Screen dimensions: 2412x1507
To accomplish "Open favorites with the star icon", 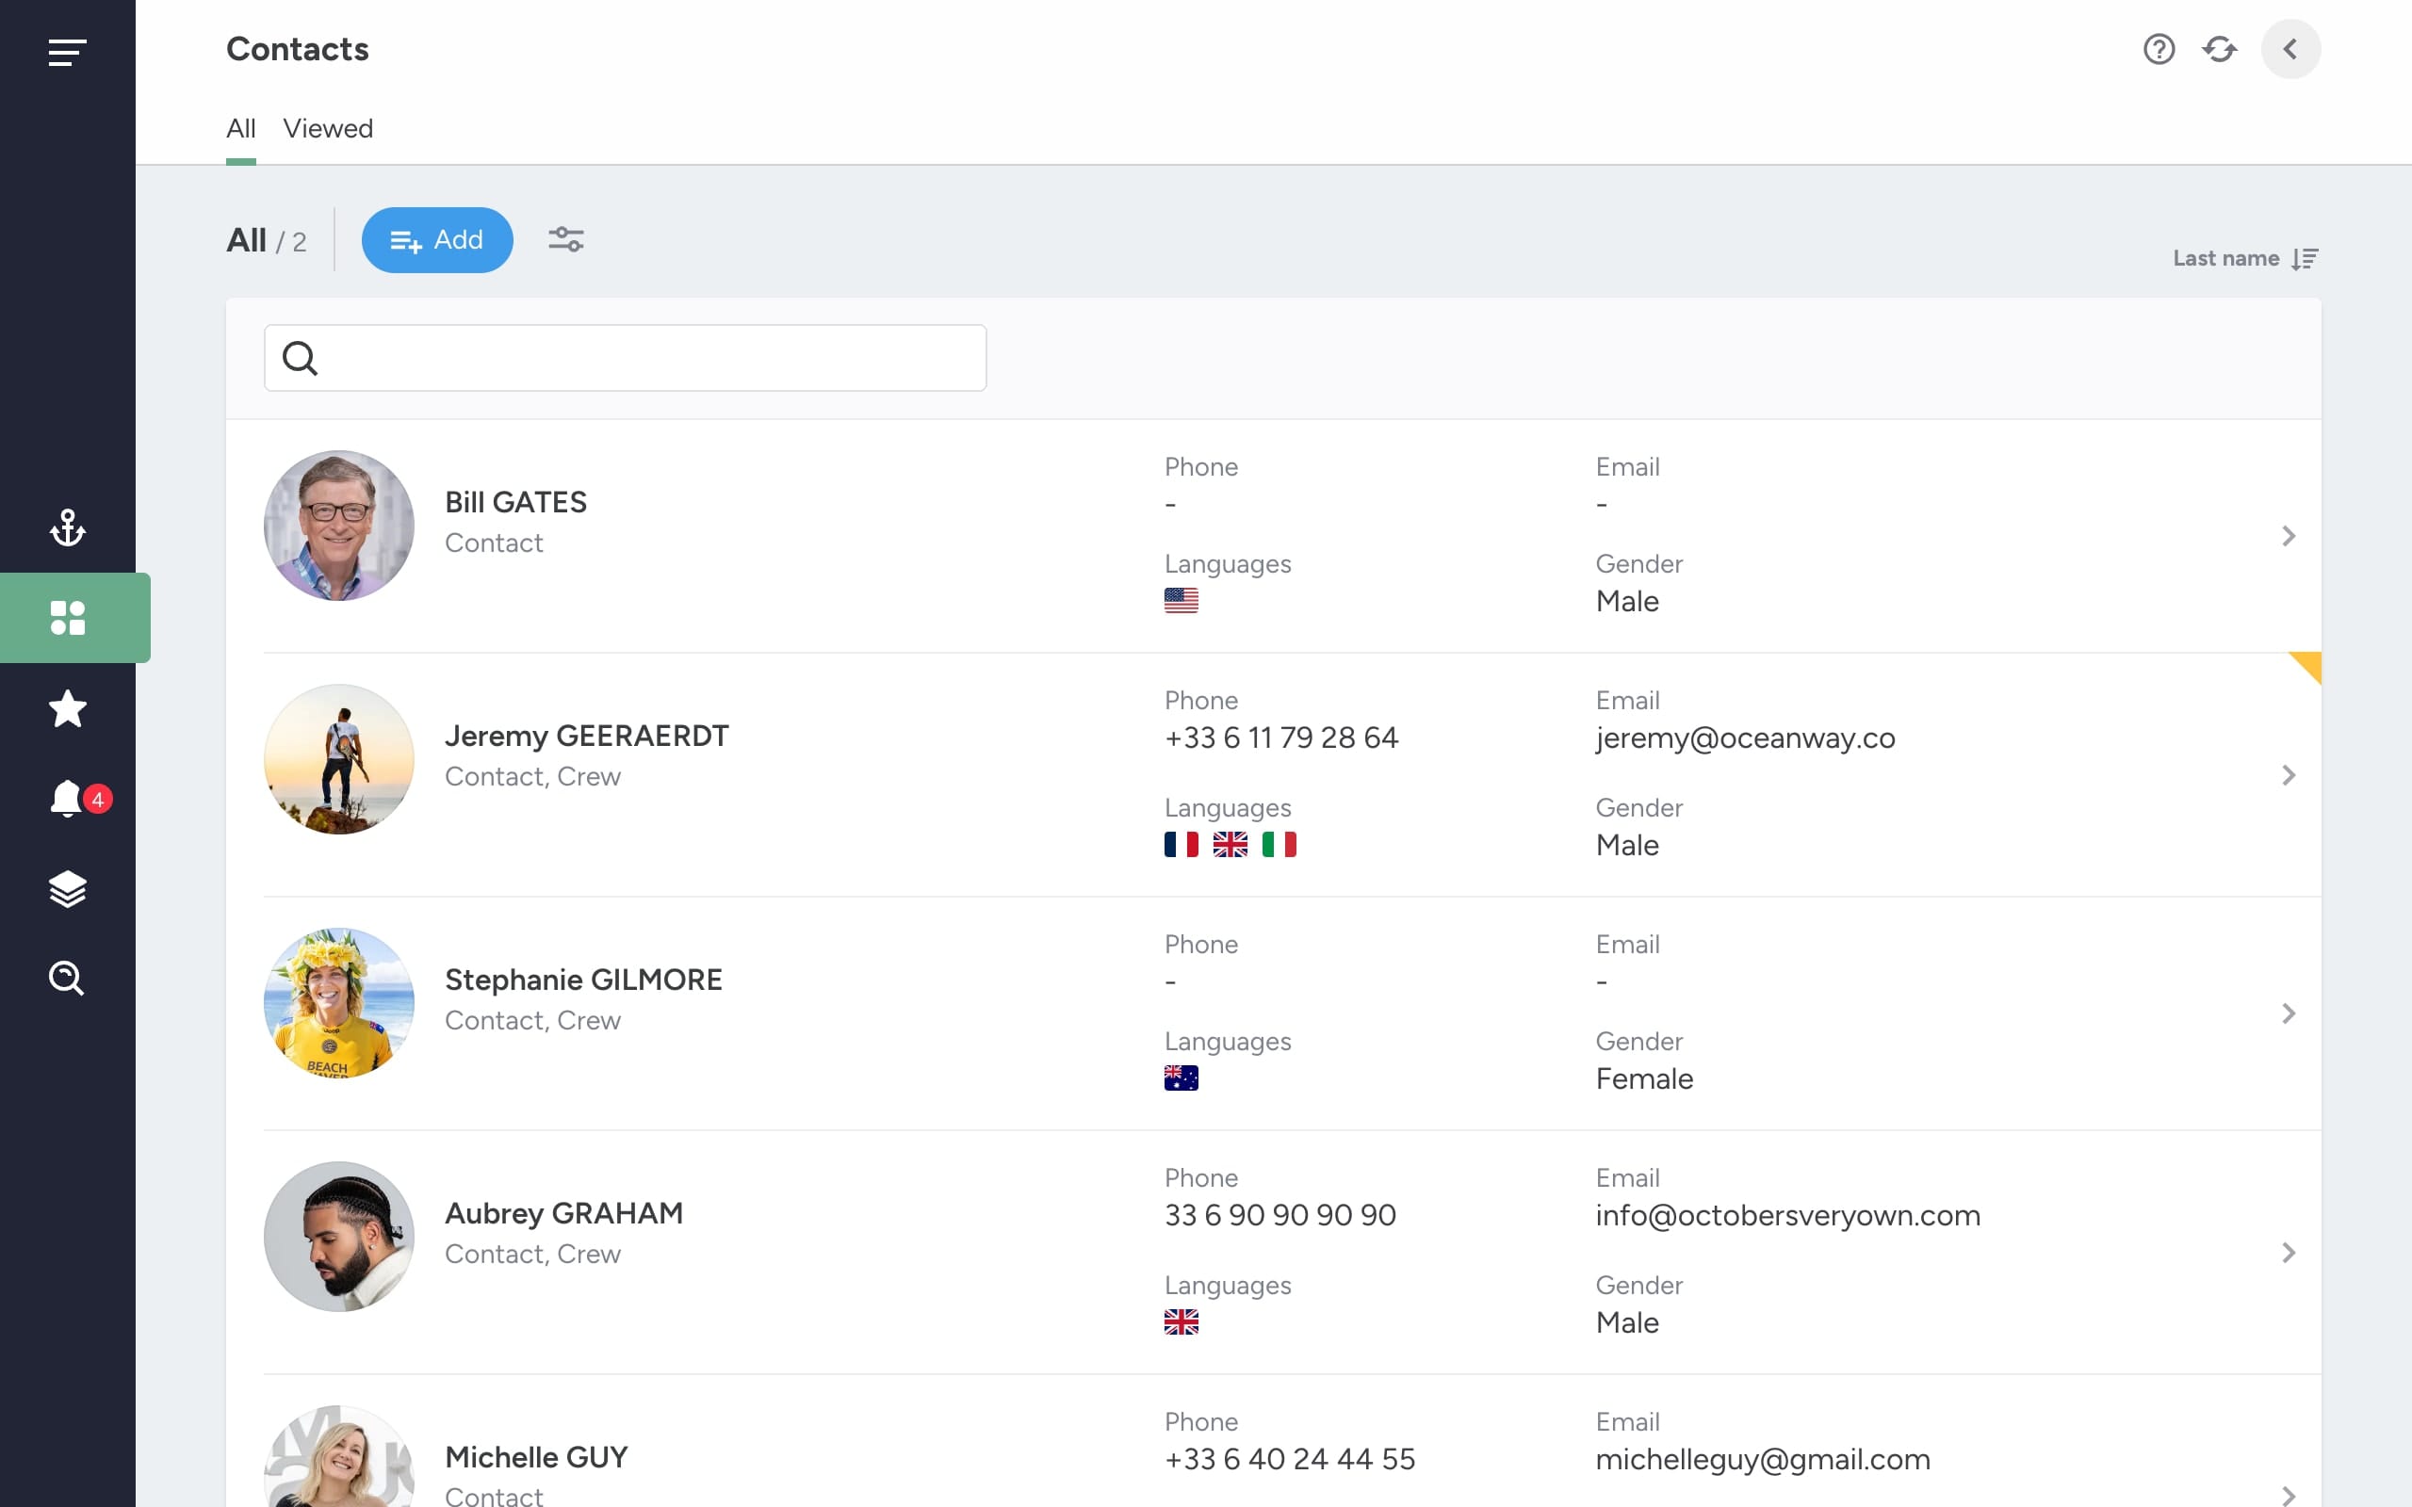I will pyautogui.click(x=67, y=708).
